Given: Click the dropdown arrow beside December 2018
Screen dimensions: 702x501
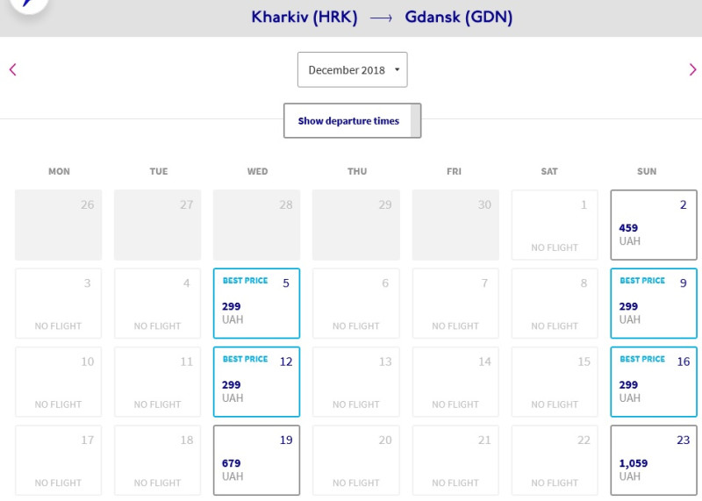Looking at the screenshot, I should [397, 69].
